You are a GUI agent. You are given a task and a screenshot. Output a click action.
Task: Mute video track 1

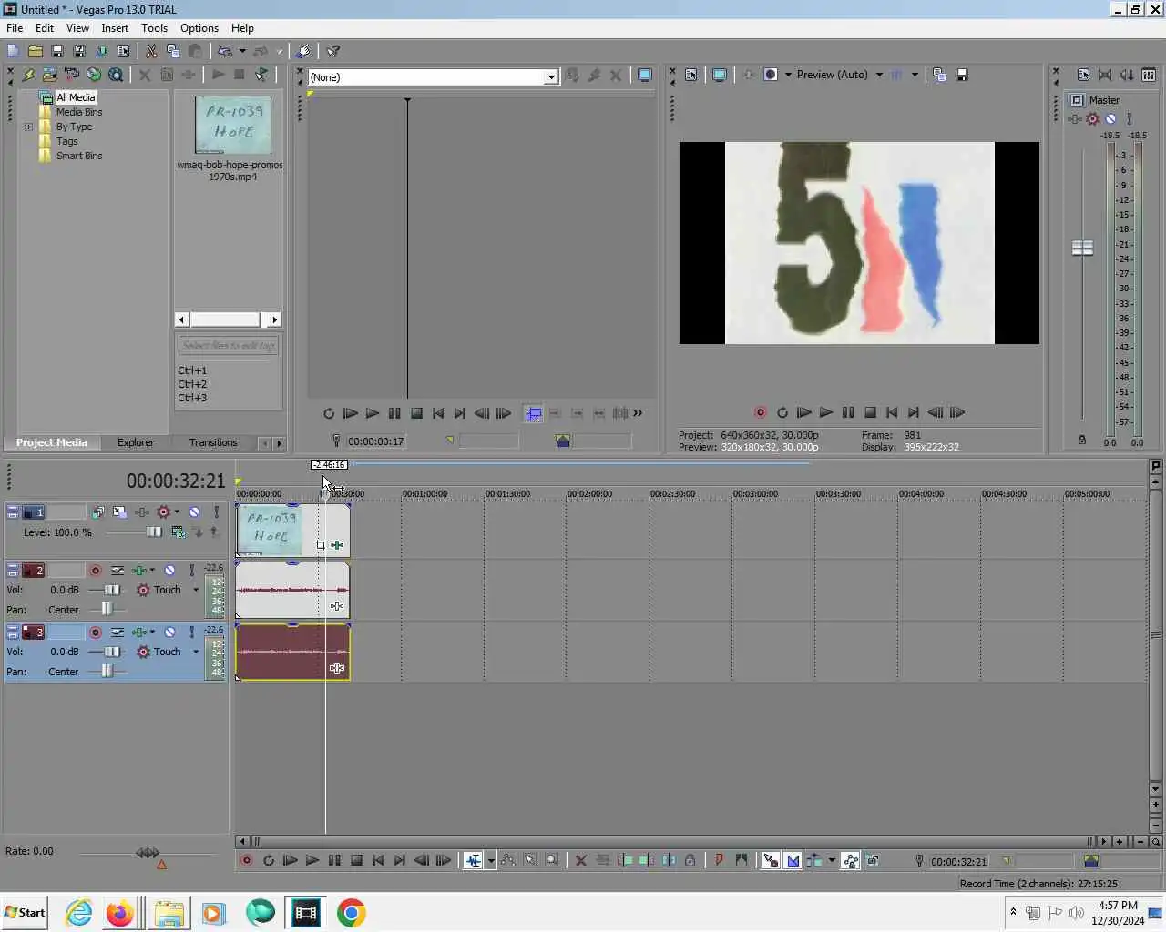[194, 512]
